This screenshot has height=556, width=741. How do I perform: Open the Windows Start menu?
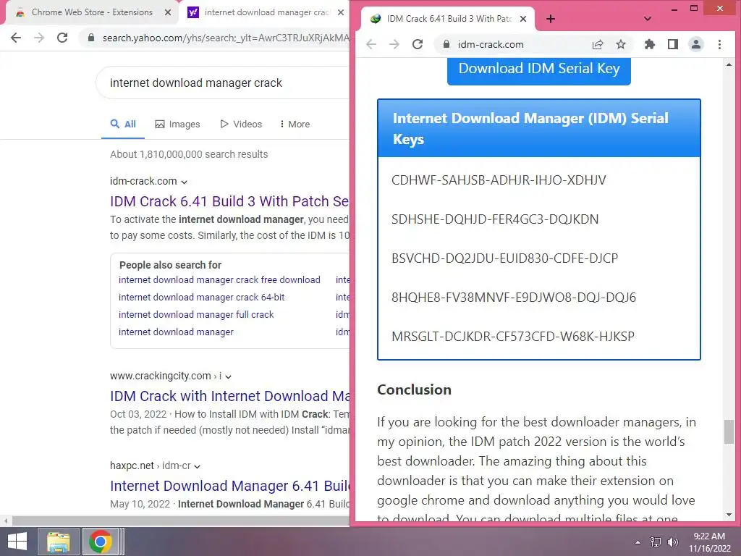click(x=17, y=542)
